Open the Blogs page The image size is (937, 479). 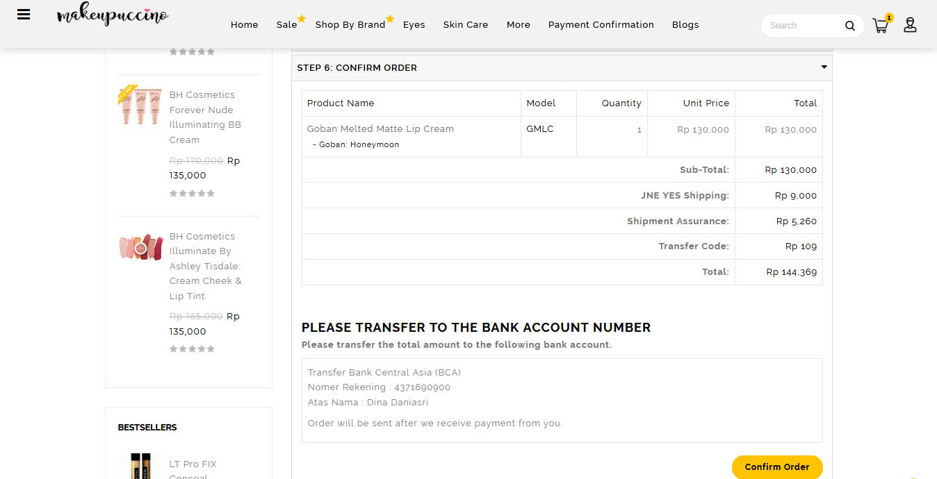(685, 25)
